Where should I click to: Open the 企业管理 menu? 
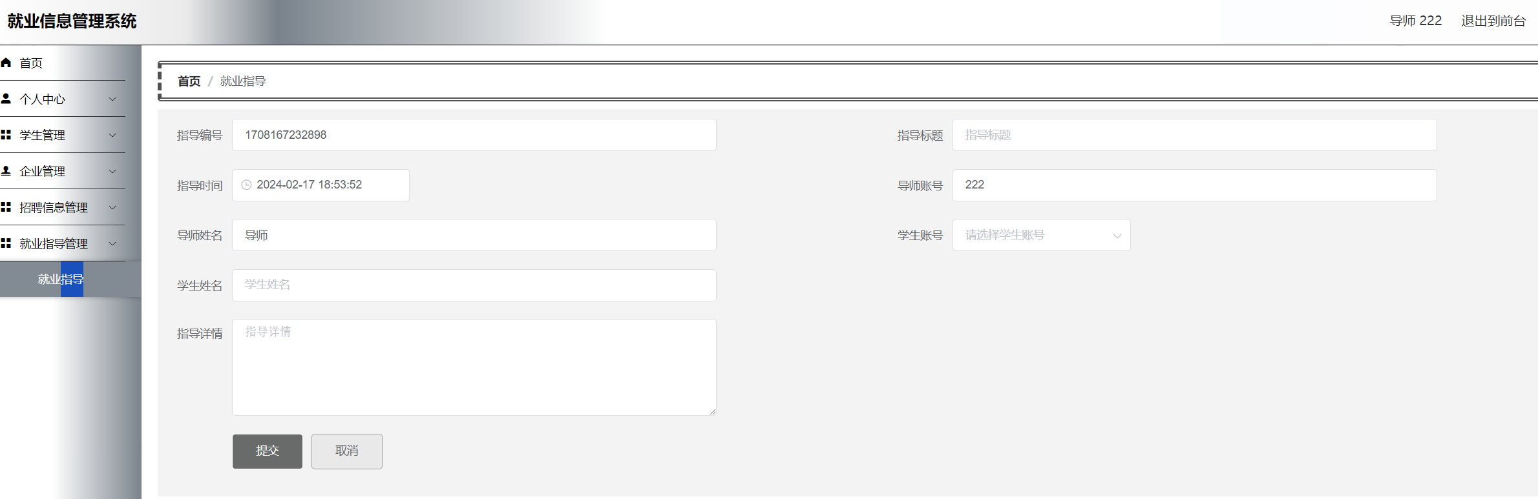tap(63, 171)
